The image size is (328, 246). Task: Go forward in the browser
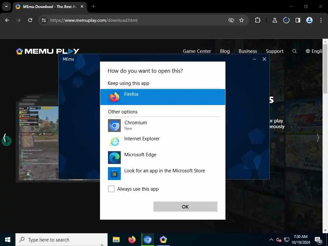(18, 20)
